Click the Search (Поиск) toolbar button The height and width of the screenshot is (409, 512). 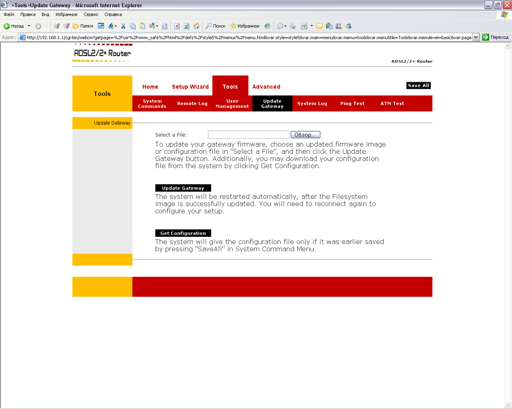216,26
